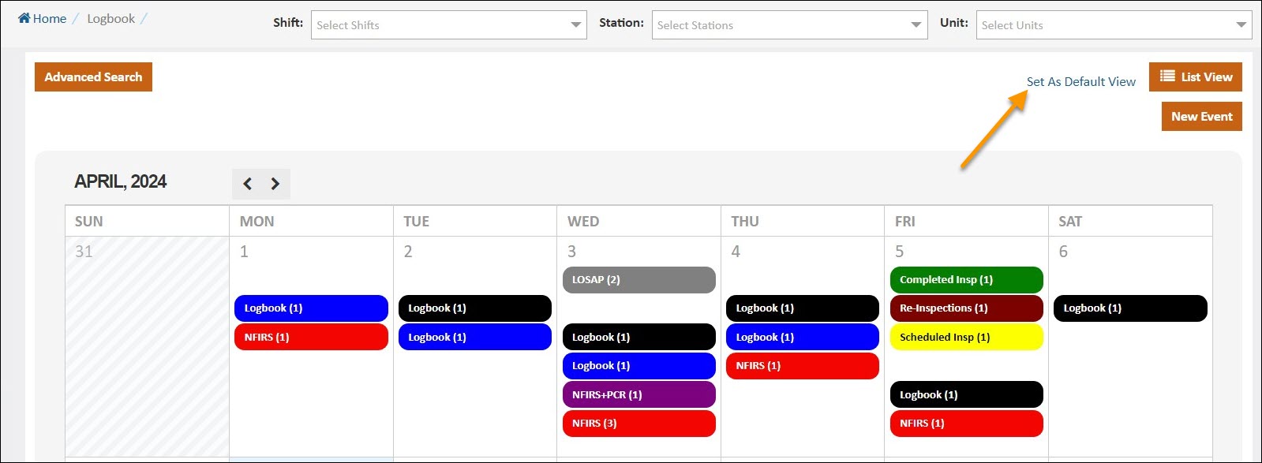Click green Completed Insp (1) event
This screenshot has height=463, width=1262.
(x=966, y=280)
